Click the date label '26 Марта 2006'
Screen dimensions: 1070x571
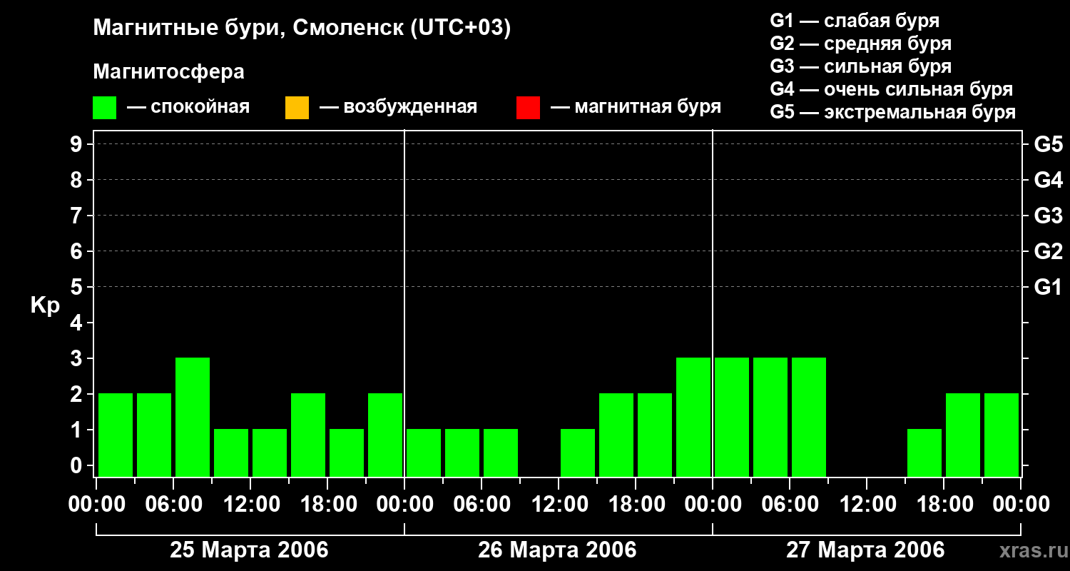click(x=557, y=550)
